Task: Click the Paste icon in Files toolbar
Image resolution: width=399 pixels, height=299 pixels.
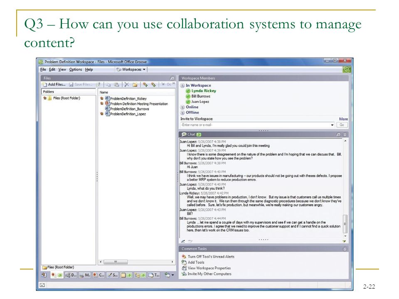Action: pos(116,85)
